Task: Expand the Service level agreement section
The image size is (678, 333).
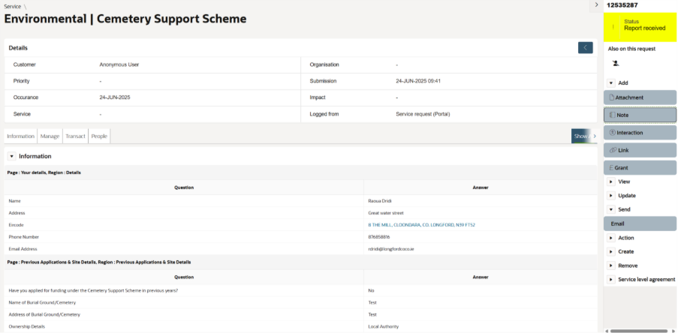Action: tap(611, 280)
